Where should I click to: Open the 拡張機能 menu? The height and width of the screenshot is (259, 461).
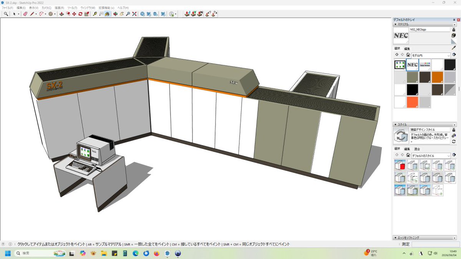[106, 8]
